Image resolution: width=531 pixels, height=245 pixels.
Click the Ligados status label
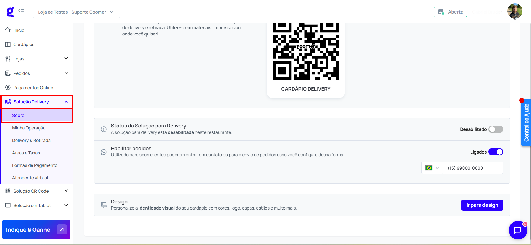pyautogui.click(x=479, y=152)
